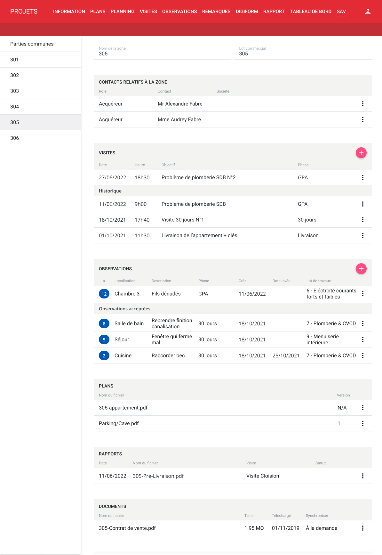Open the user account profile icon
Image resolution: width=382 pixels, height=555 pixels.
pos(368,12)
